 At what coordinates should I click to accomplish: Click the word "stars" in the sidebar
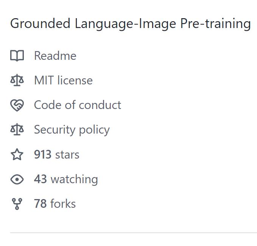[67, 154]
